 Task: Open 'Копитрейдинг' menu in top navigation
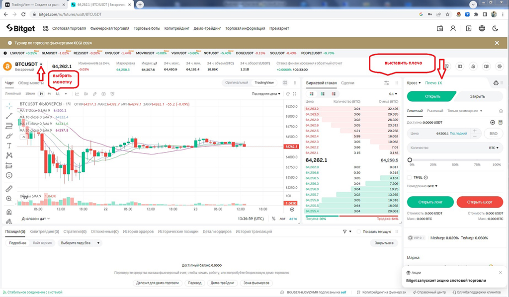pos(177,28)
